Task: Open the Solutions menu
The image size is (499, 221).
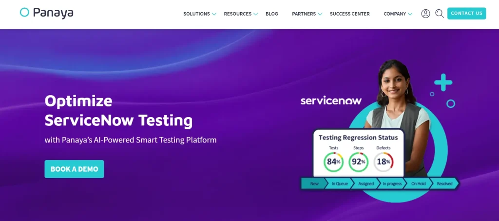Action: click(196, 14)
